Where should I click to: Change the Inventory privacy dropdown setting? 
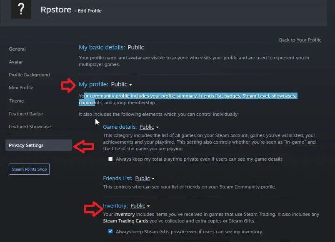[140, 206]
